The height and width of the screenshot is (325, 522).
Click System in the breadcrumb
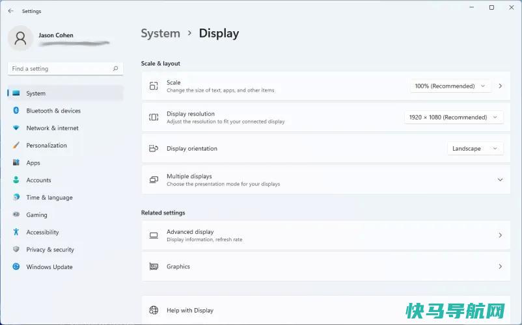161,33
